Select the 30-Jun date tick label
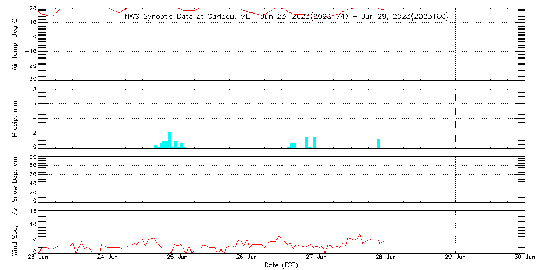Image resolution: width=541 pixels, height=270 pixels. pos(524,258)
